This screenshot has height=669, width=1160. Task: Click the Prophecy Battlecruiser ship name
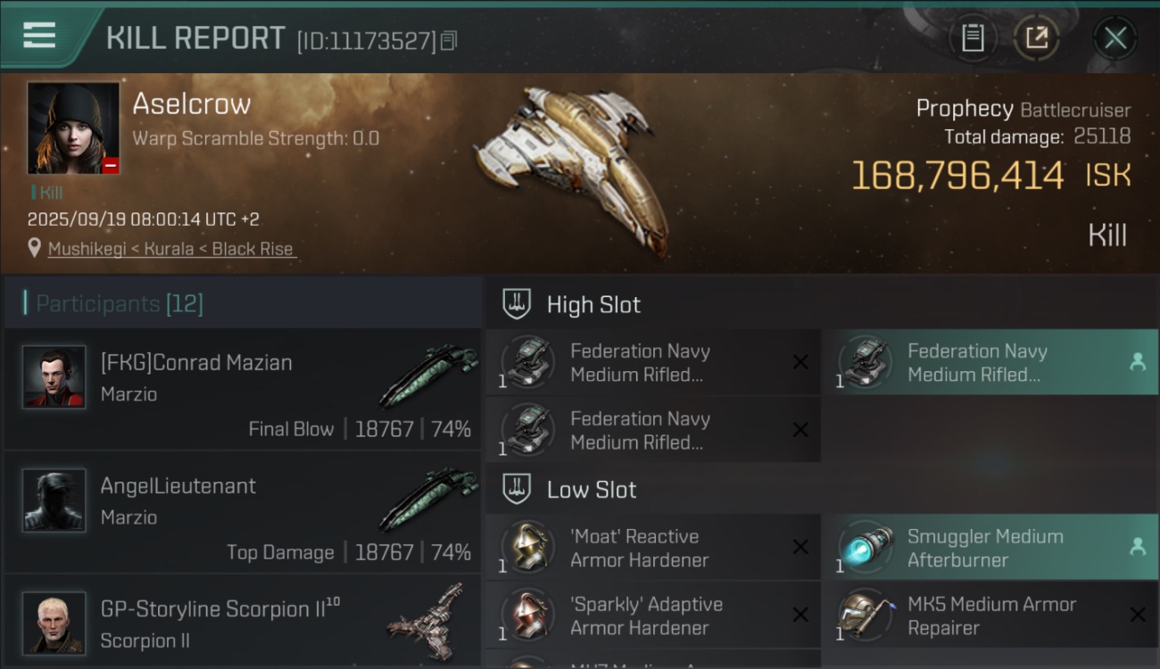tap(1023, 110)
